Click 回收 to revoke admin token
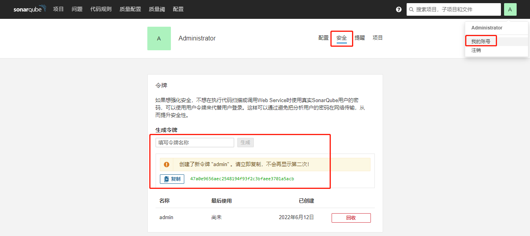The height and width of the screenshot is (236, 530). 351,218
